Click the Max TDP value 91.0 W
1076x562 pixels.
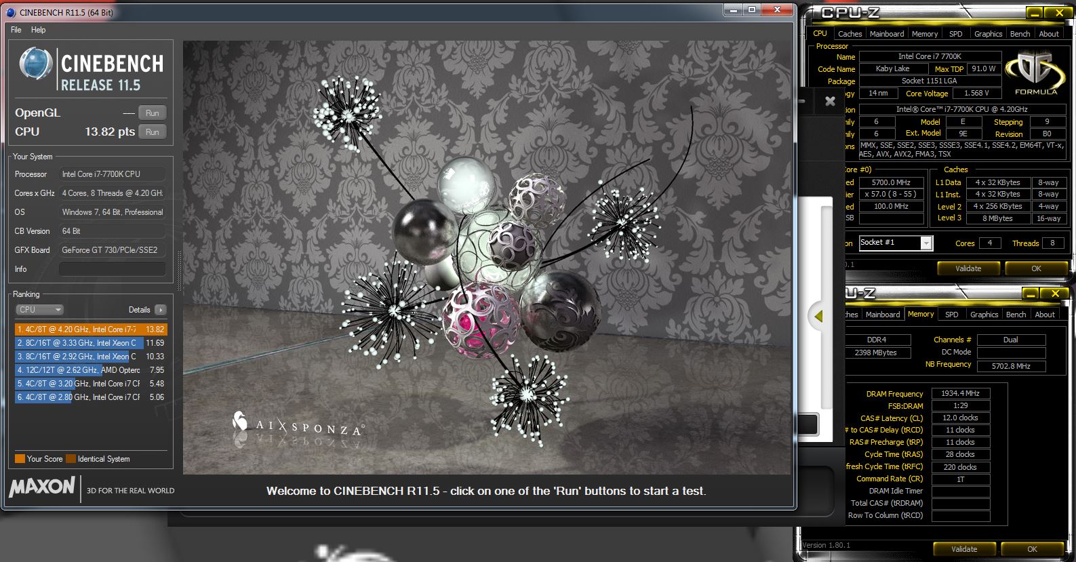pyautogui.click(x=983, y=68)
